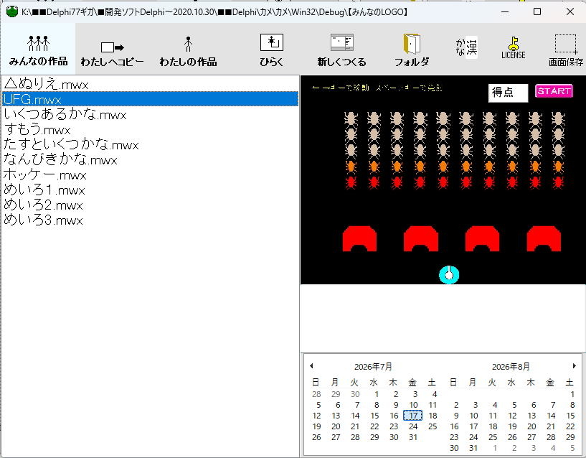Select ホッケー.mwx file

coord(150,174)
